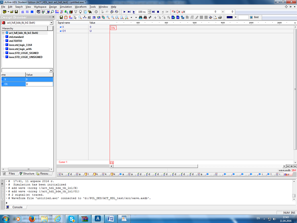Open the Simulation menu

tap(66, 7)
